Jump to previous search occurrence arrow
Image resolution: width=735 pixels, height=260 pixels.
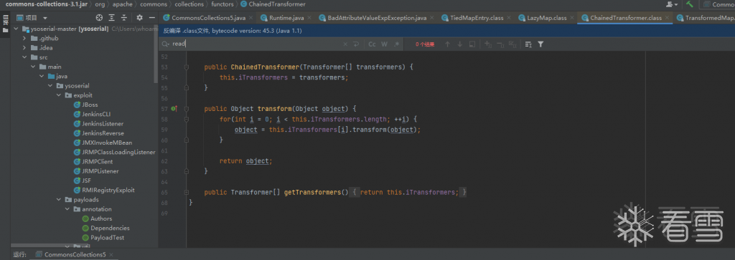click(447, 44)
